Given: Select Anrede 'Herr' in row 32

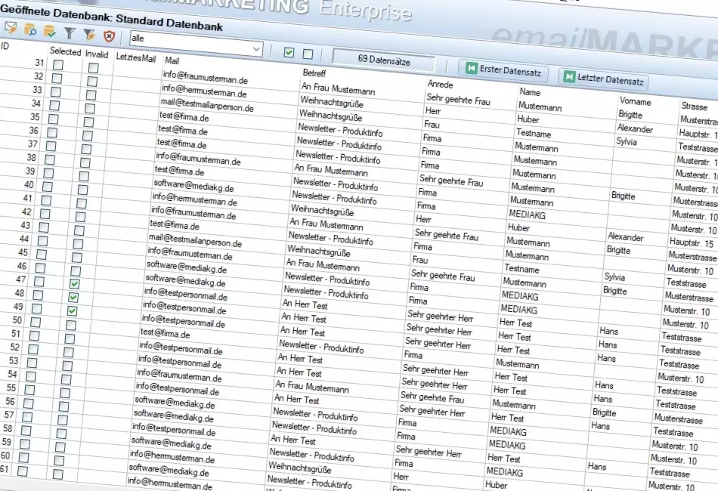Looking at the screenshot, I should click(x=433, y=111).
